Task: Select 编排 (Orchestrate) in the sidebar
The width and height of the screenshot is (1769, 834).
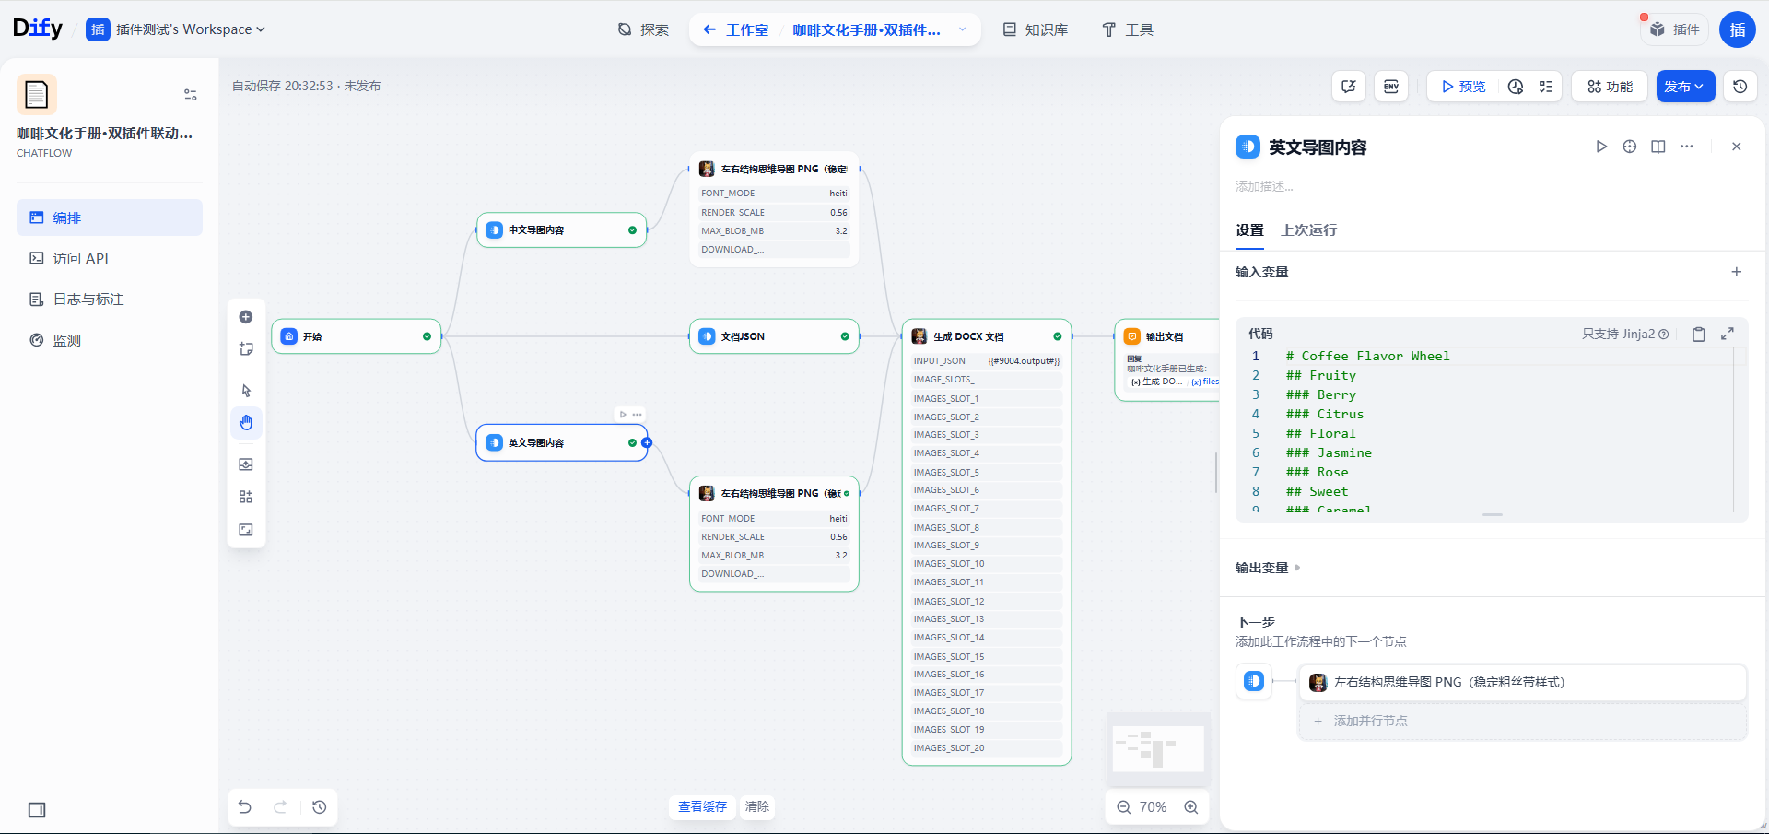Action: [110, 217]
